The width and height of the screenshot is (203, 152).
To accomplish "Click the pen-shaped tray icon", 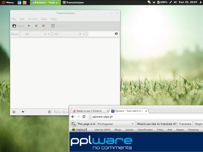I will (171, 2).
